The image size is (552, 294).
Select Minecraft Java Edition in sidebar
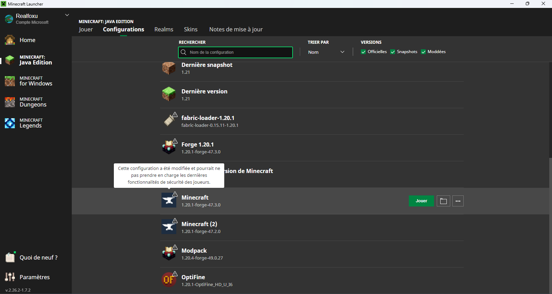(36, 60)
